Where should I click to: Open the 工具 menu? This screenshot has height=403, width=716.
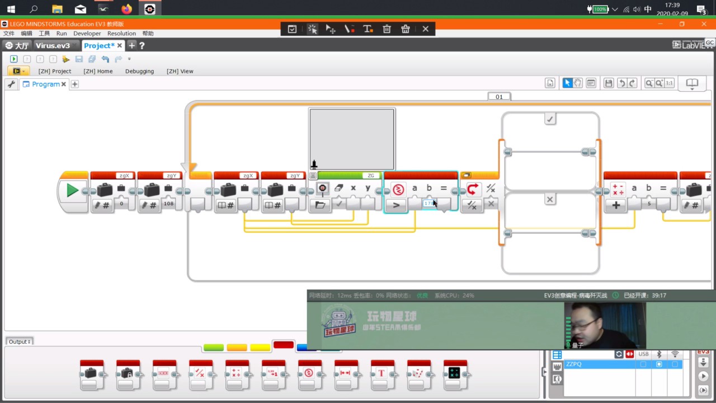(x=44, y=34)
